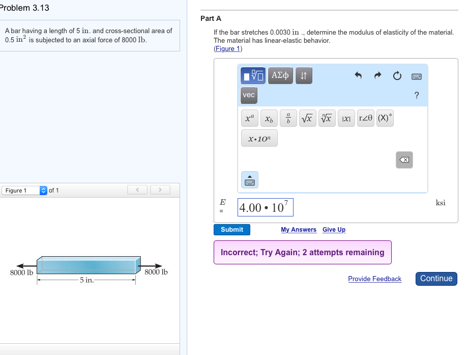Screen dimensions: 468x355
Task: Insert an exponent using the x^a icon
Action: pyautogui.click(x=249, y=118)
